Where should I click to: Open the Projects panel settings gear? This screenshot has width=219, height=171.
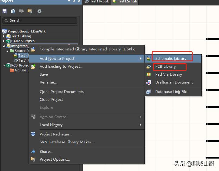click(39, 11)
